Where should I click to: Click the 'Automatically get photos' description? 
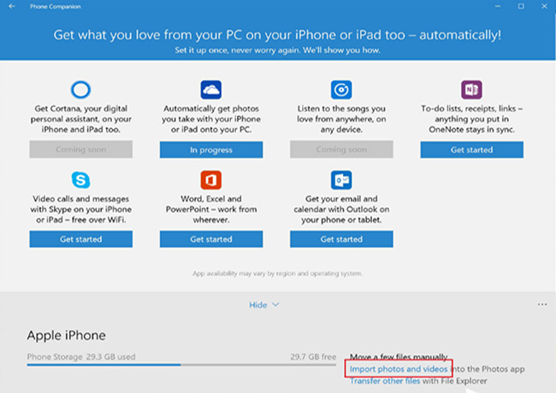pyautogui.click(x=211, y=119)
